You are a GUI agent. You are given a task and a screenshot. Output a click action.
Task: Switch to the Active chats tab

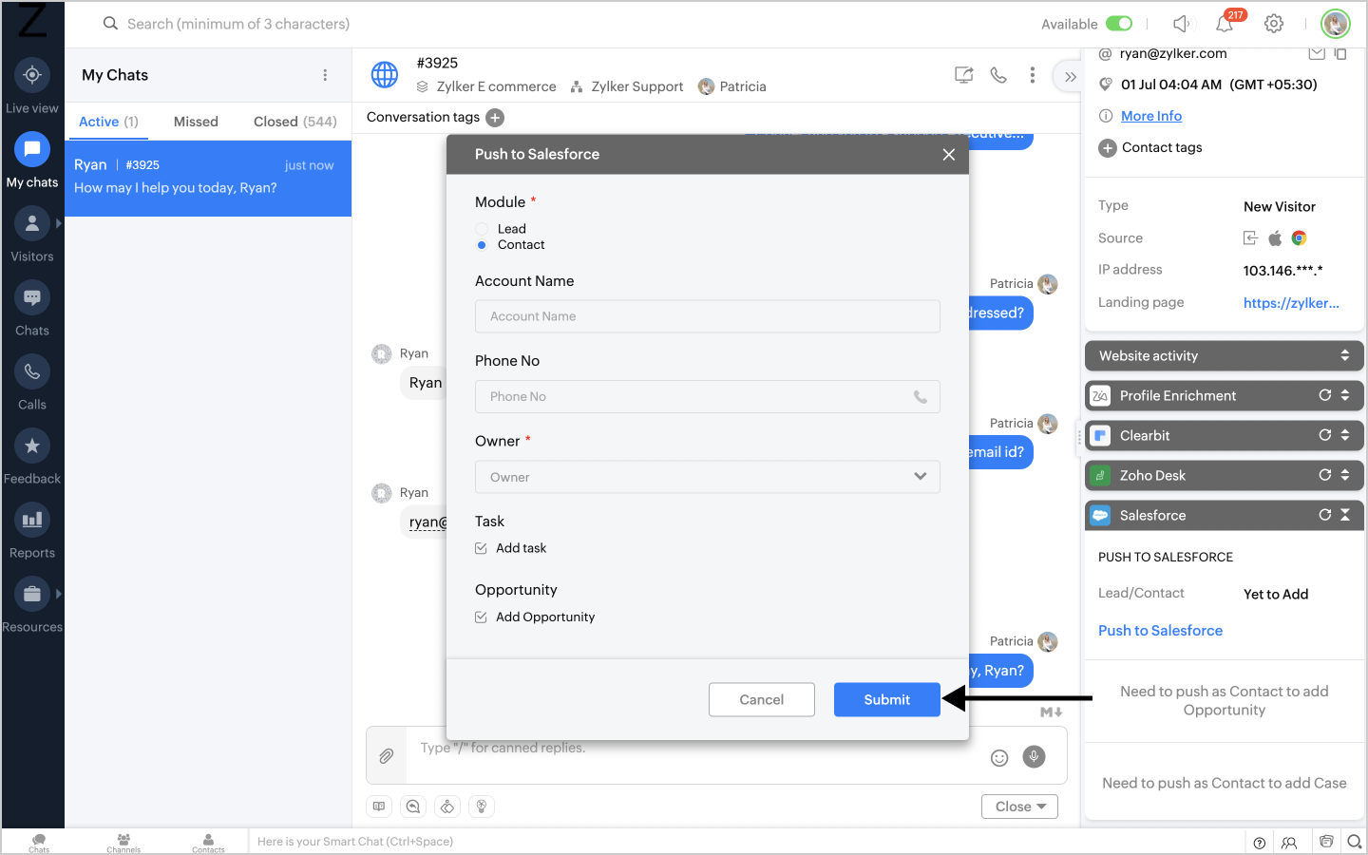(x=108, y=122)
